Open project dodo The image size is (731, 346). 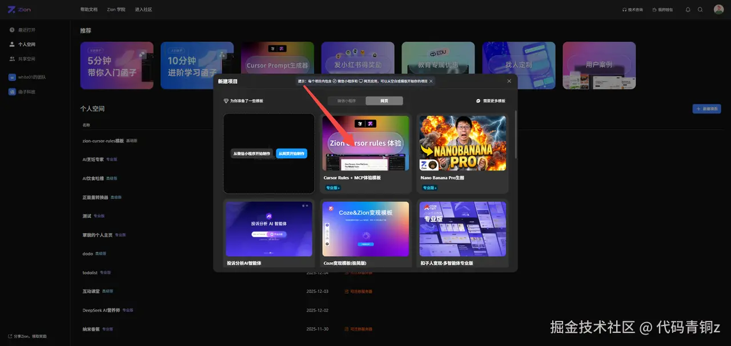pos(87,254)
